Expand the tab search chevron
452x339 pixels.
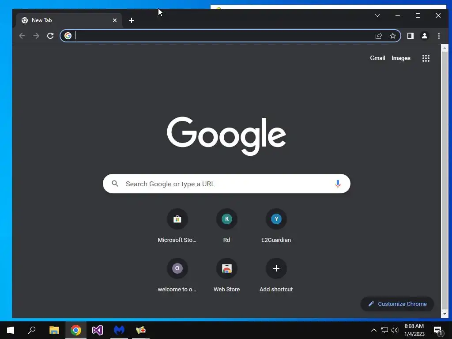click(377, 15)
